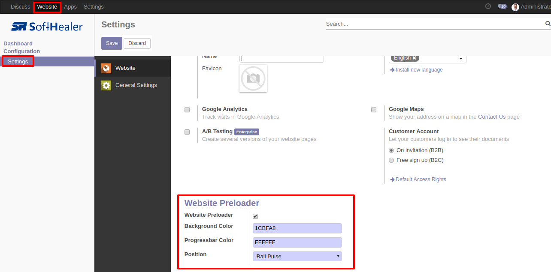Open the Position Ball Pulse dropdown
Screen dimensions: 551x272
point(297,257)
